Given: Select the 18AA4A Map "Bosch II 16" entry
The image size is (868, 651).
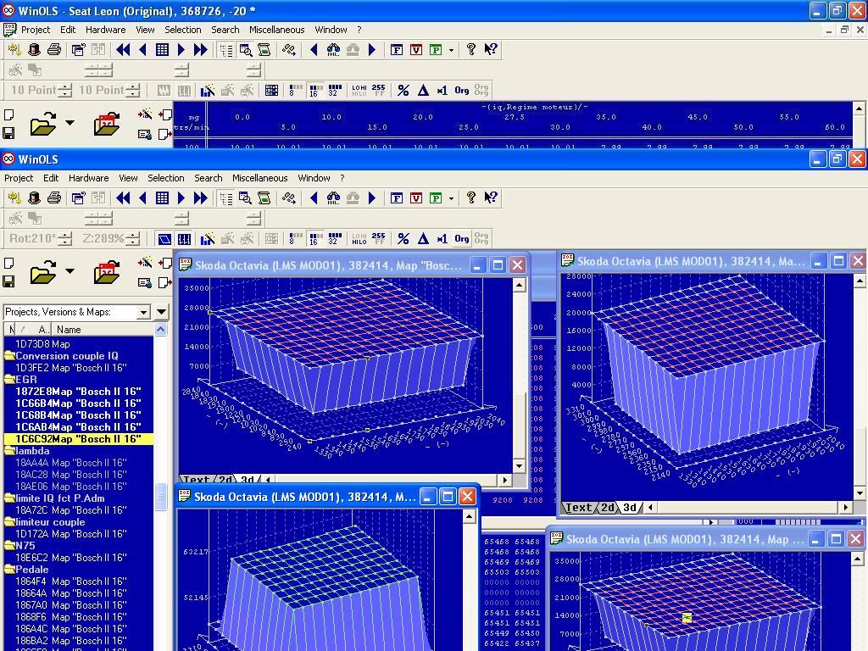Looking at the screenshot, I should point(71,463).
